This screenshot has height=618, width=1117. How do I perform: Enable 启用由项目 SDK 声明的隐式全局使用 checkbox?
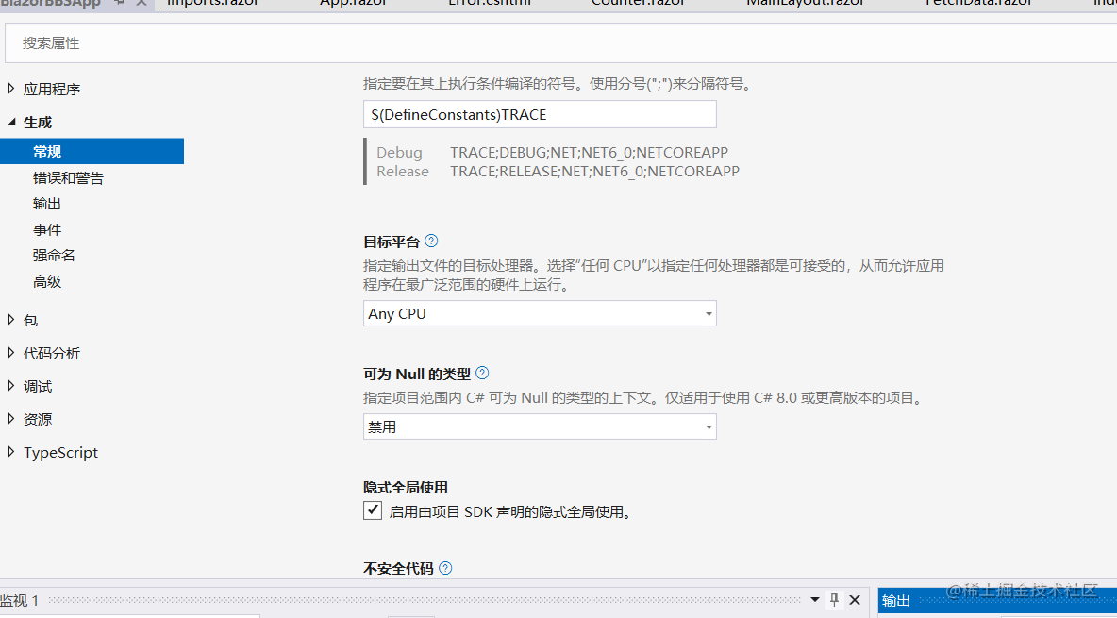pos(373,510)
